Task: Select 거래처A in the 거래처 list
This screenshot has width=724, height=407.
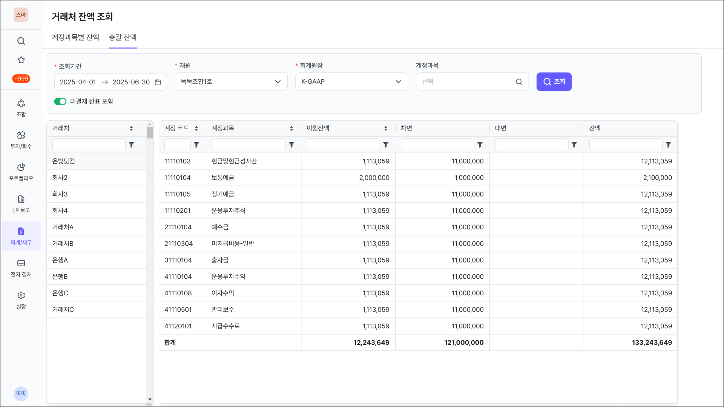Action: (x=63, y=227)
